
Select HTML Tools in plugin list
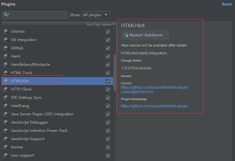(58, 73)
